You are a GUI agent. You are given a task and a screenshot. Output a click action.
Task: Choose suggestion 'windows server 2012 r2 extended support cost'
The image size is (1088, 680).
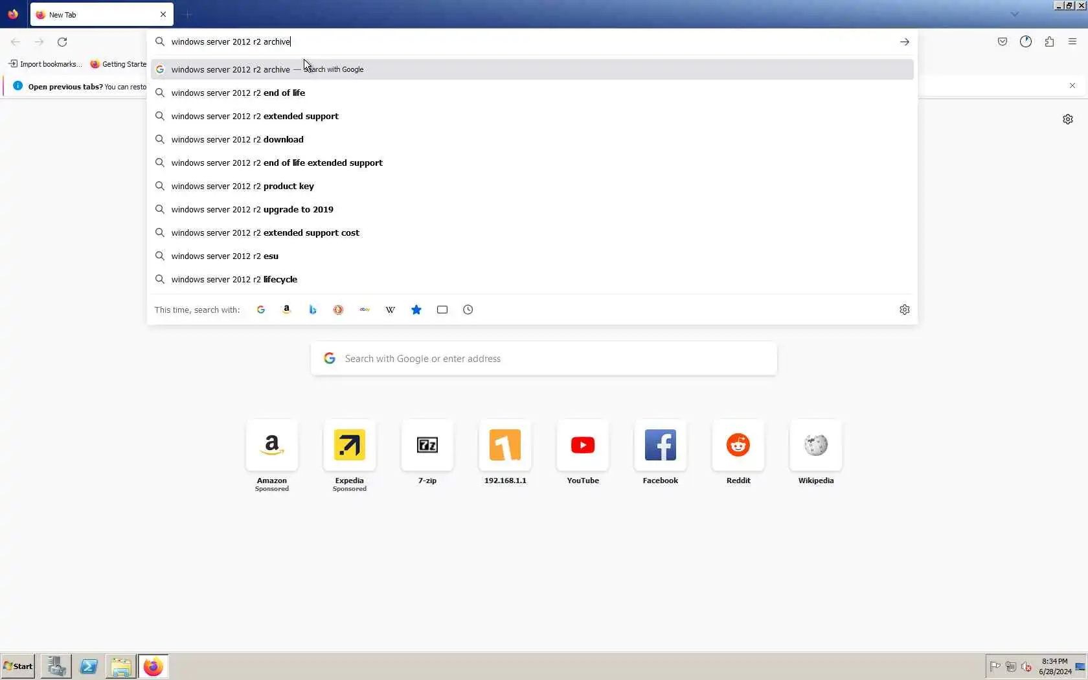(532, 232)
